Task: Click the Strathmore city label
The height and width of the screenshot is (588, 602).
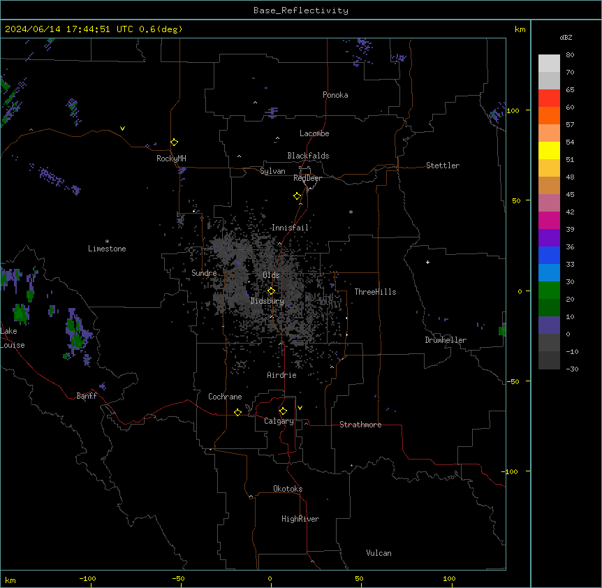Action: pos(360,425)
